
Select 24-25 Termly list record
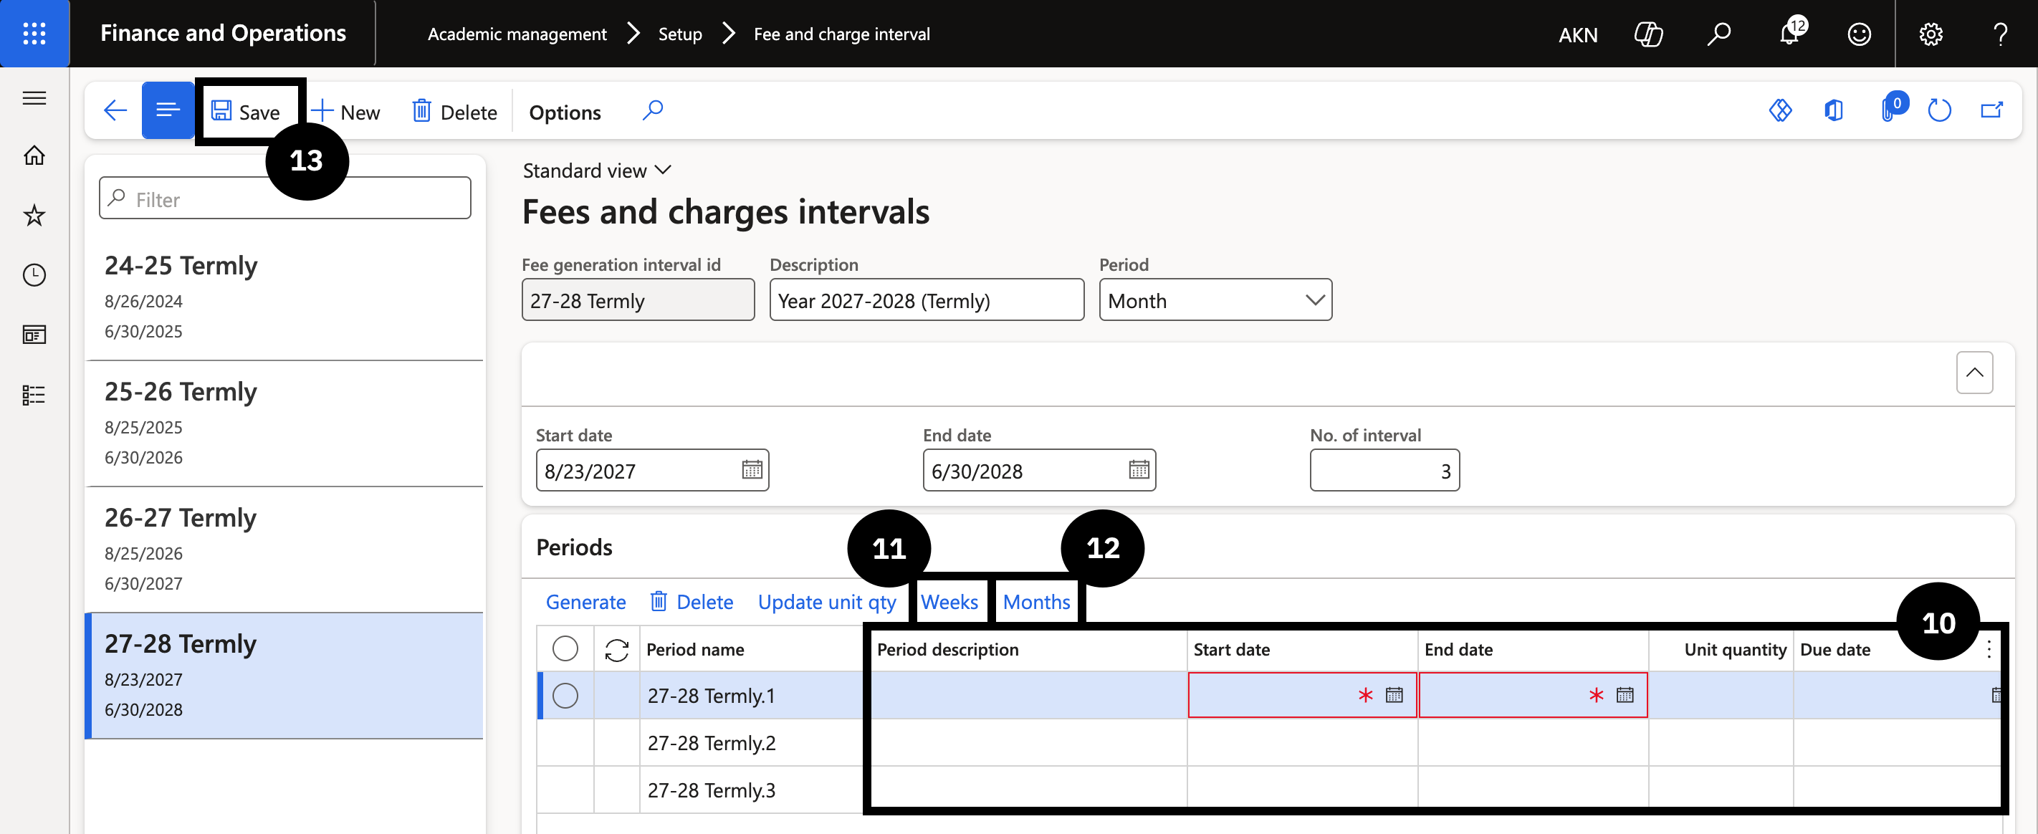(x=284, y=297)
